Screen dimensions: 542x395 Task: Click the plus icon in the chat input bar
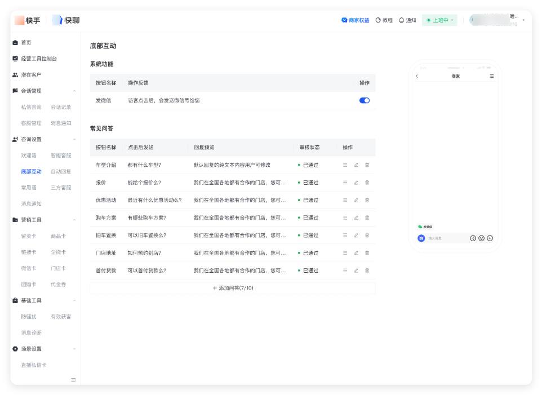[x=490, y=238]
